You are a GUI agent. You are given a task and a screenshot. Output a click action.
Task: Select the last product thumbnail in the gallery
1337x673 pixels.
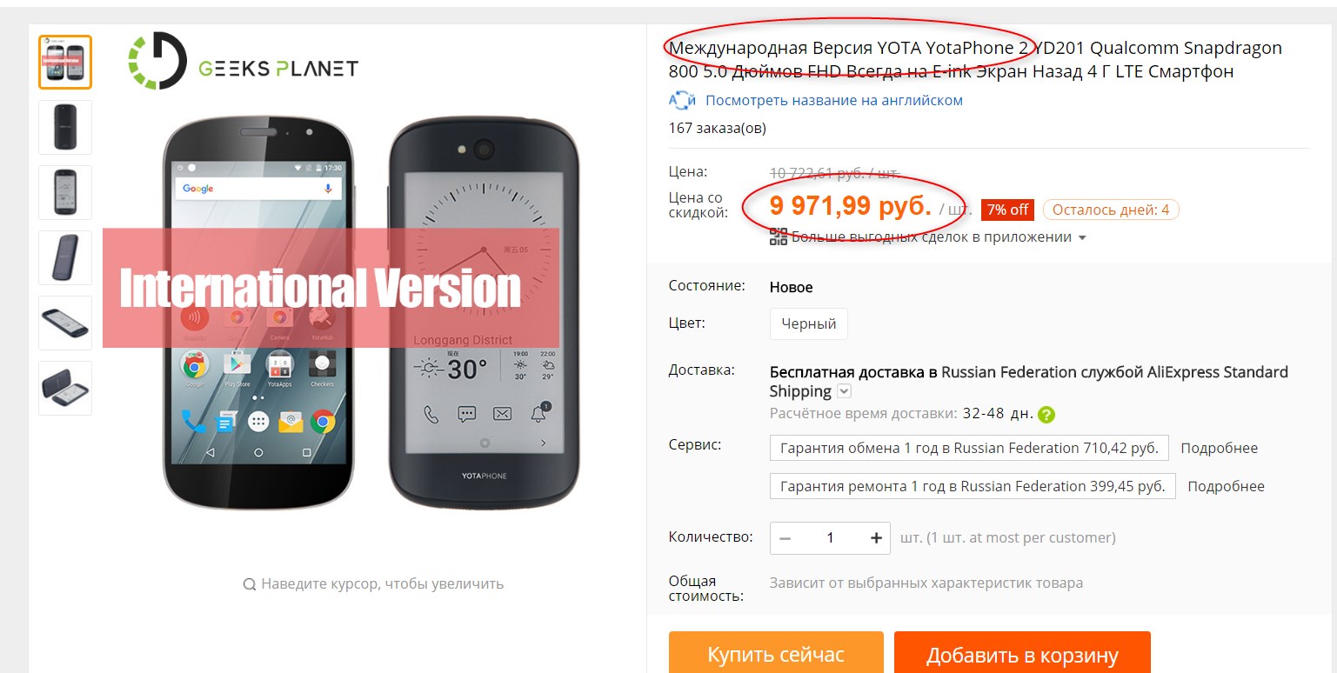tap(65, 388)
